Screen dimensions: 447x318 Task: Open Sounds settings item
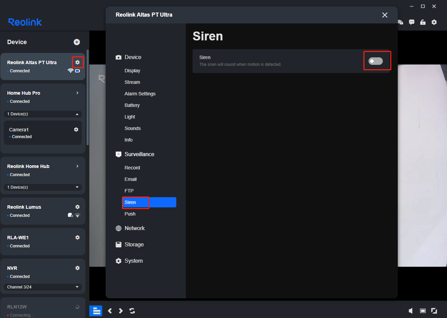pos(133,128)
